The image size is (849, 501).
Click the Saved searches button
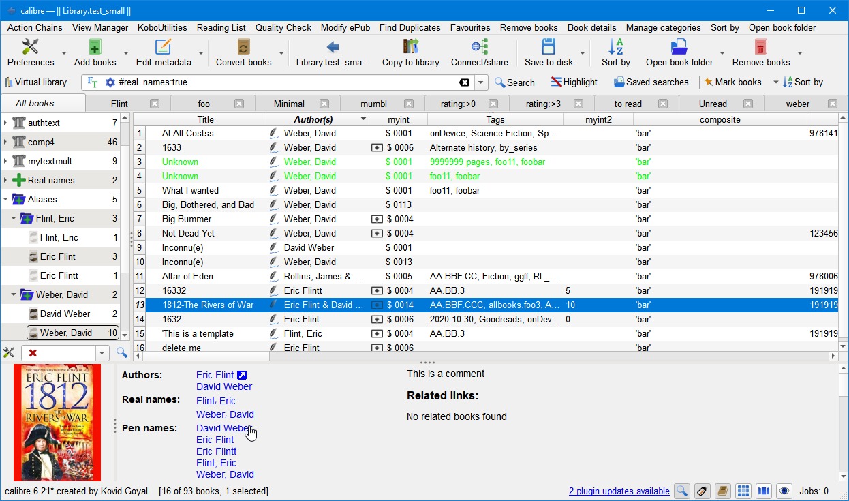click(x=651, y=82)
